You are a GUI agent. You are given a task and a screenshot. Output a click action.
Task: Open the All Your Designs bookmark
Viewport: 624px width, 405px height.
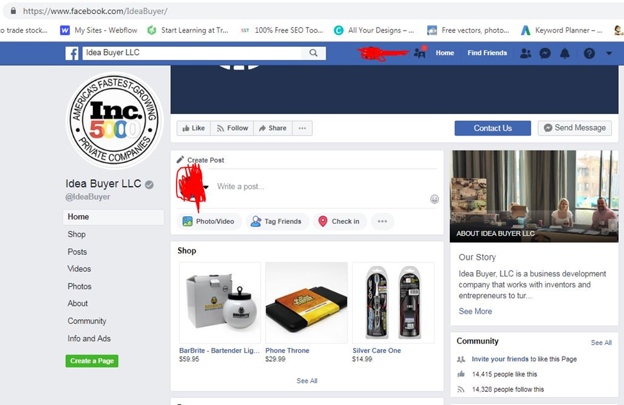point(374,30)
